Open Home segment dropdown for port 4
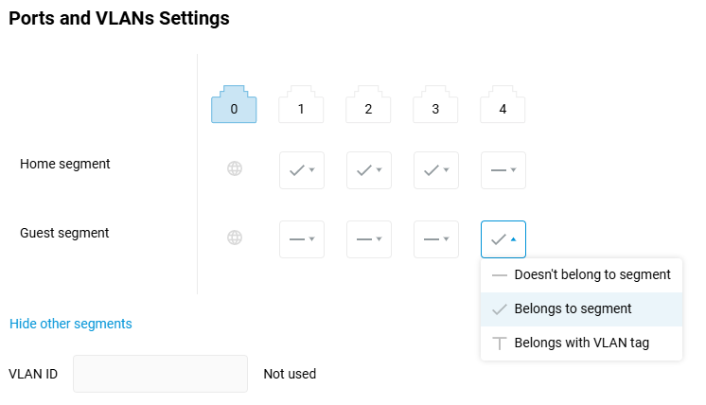The image size is (706, 405). click(503, 170)
